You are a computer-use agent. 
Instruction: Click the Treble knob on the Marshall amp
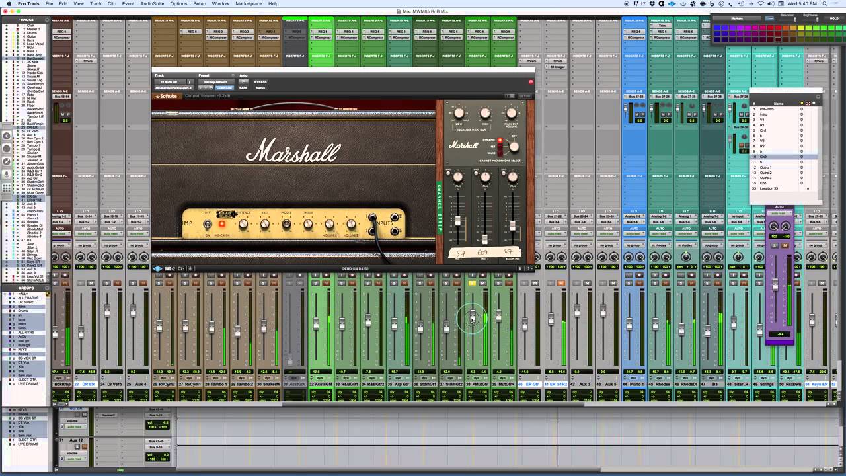click(308, 225)
